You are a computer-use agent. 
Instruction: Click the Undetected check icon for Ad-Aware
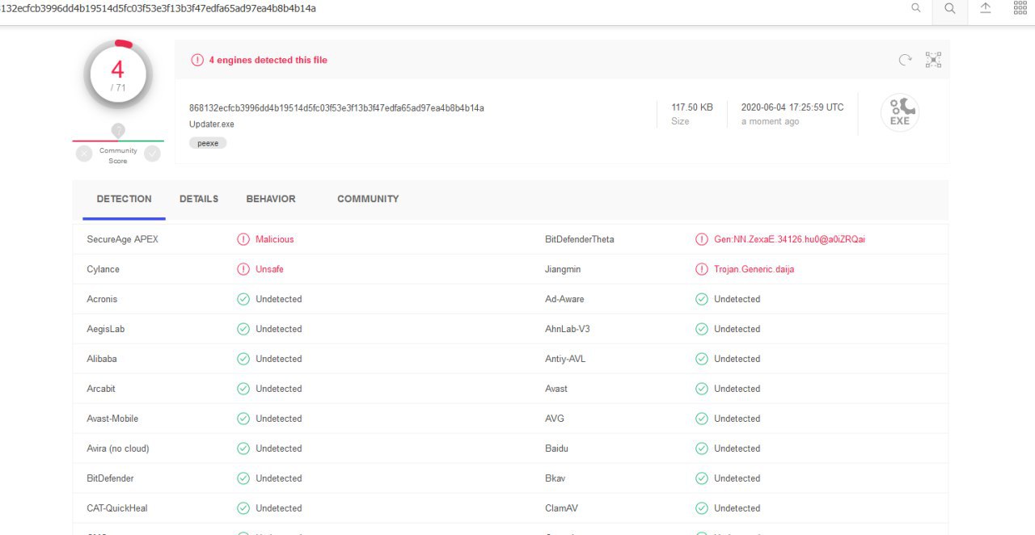click(x=702, y=299)
